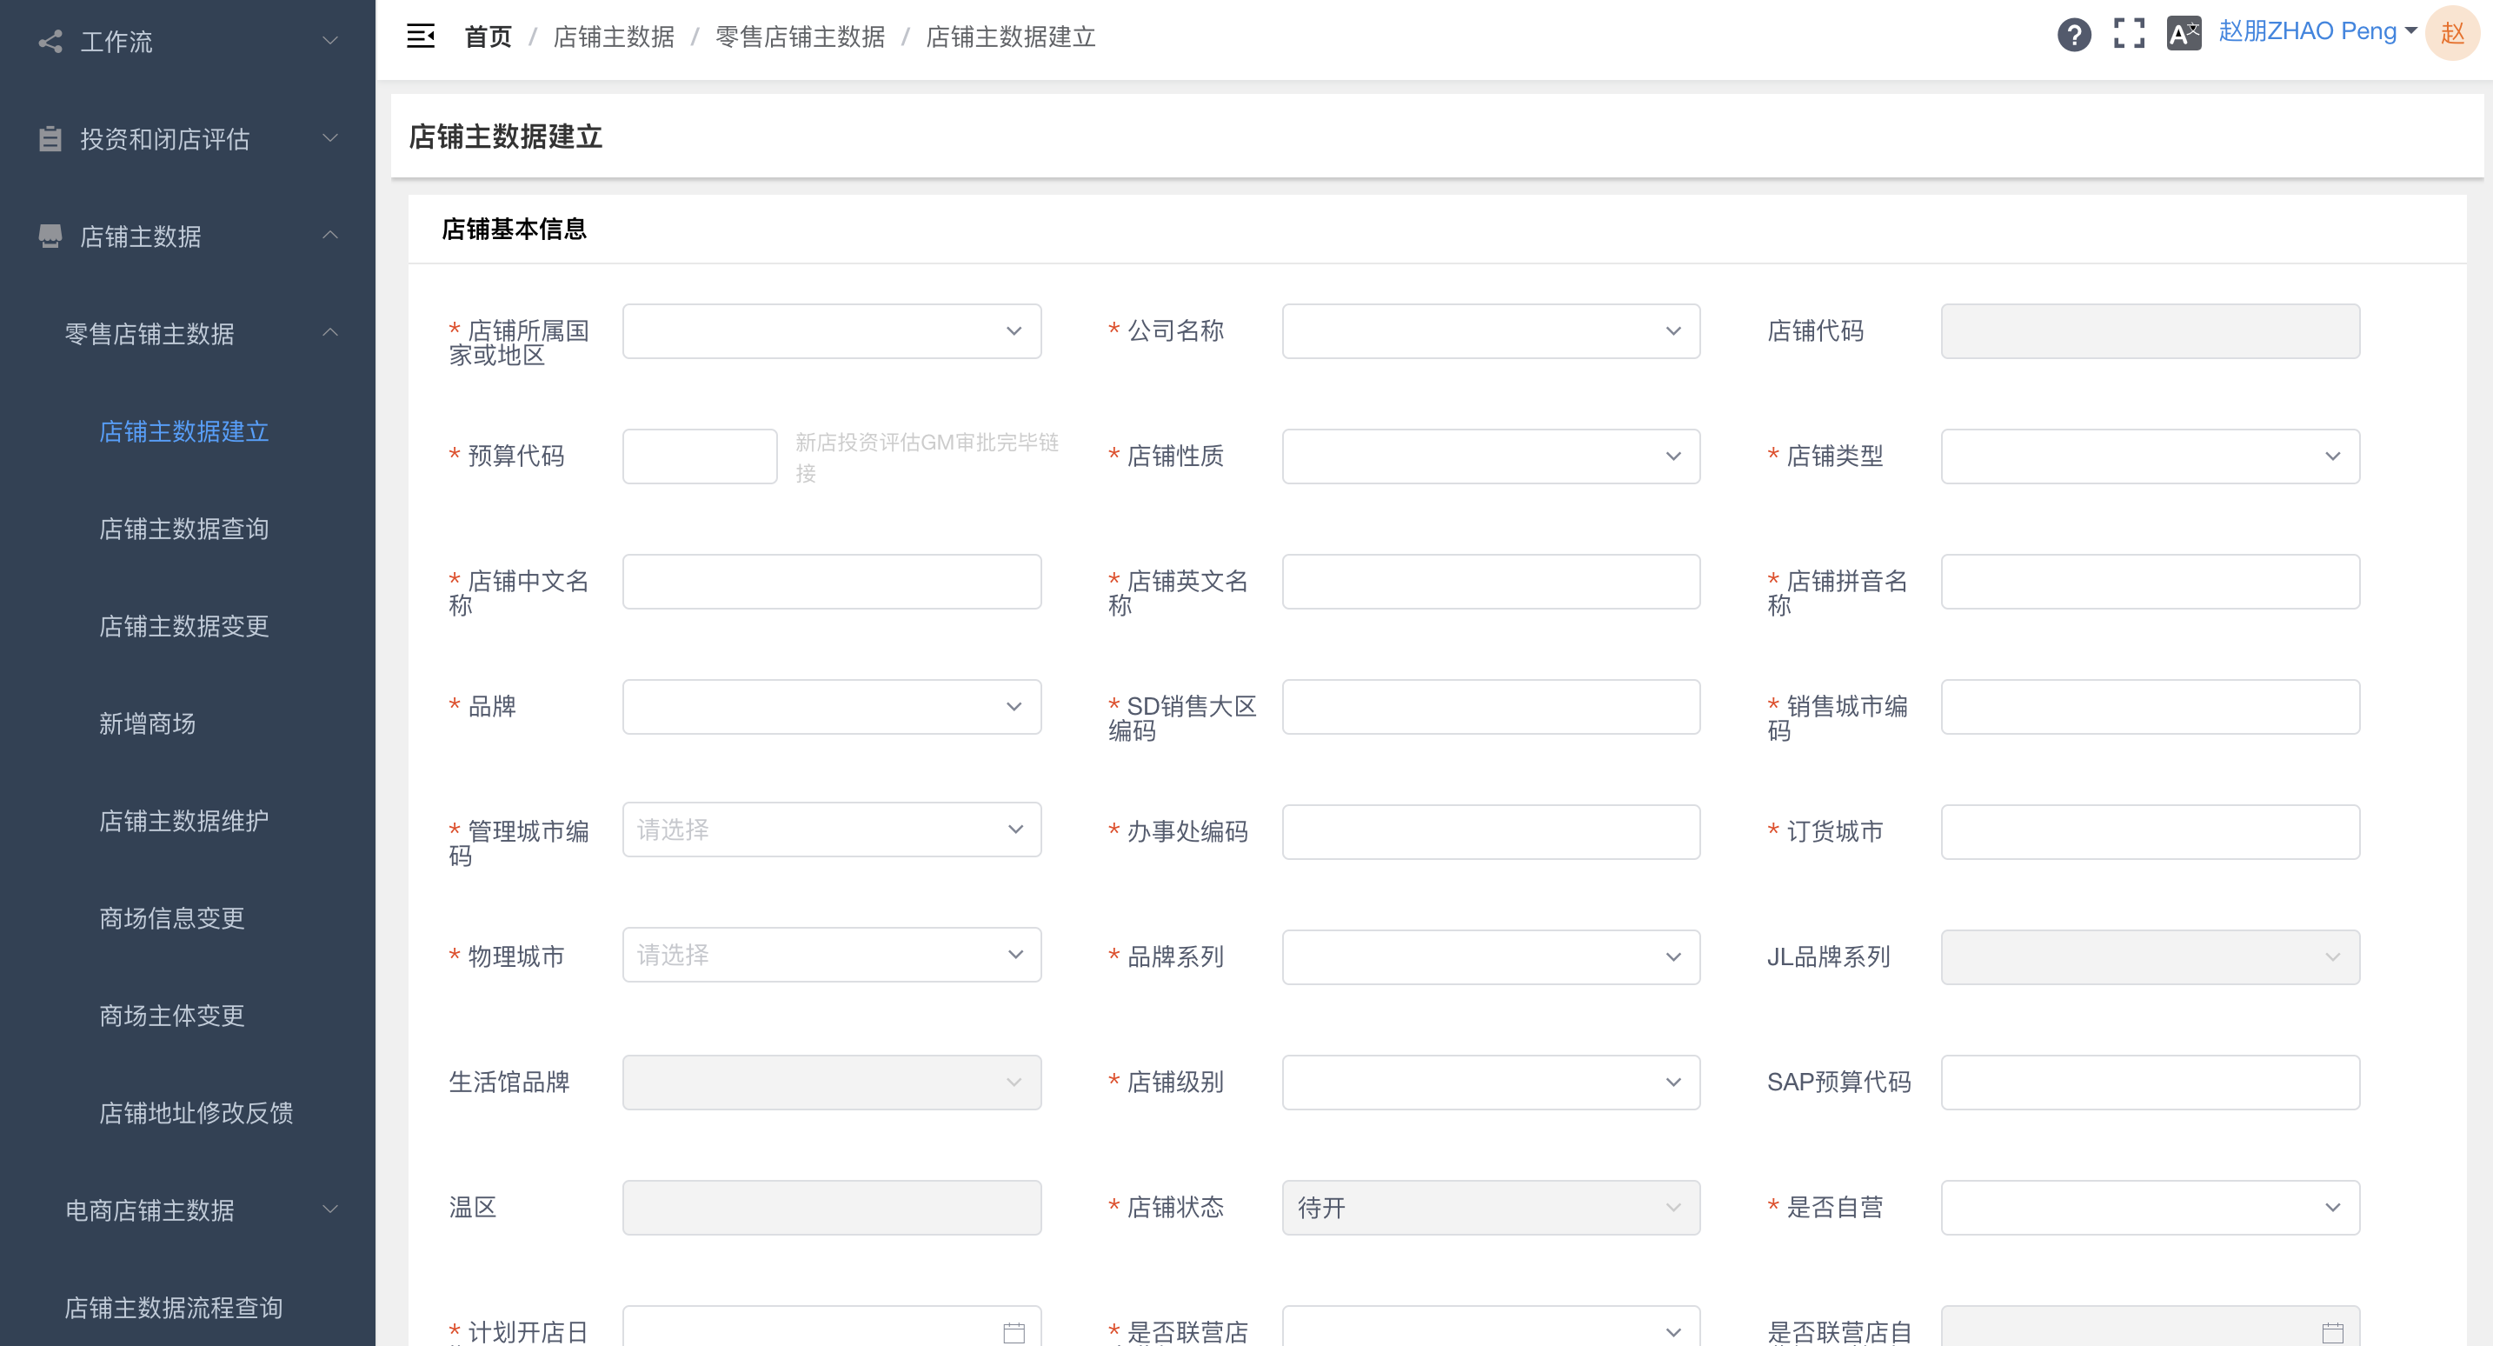Image resolution: width=2493 pixels, height=1346 pixels.
Task: Click the 办事处编码 input field
Action: 1491,832
